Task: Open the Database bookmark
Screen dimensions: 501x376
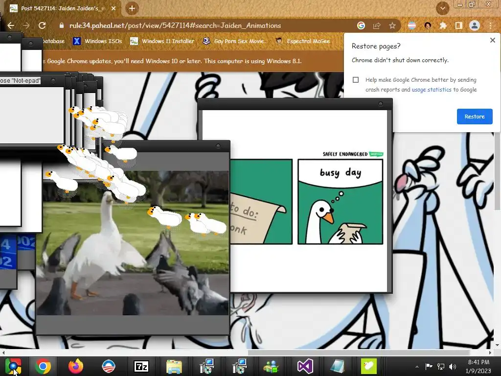Action: tap(54, 41)
